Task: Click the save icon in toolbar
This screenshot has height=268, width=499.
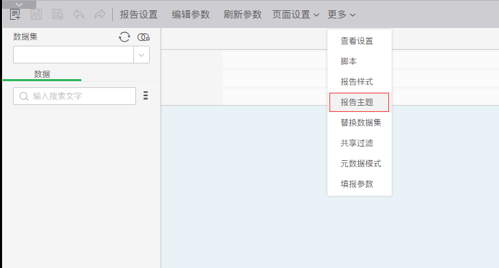Action: coord(36,14)
